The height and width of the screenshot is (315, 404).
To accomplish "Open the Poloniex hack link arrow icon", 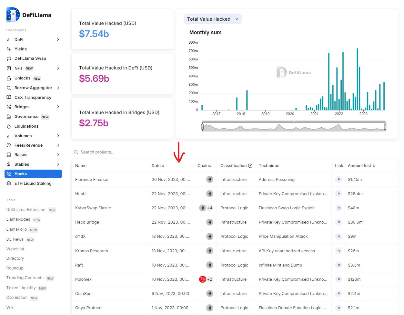I will click(x=338, y=279).
